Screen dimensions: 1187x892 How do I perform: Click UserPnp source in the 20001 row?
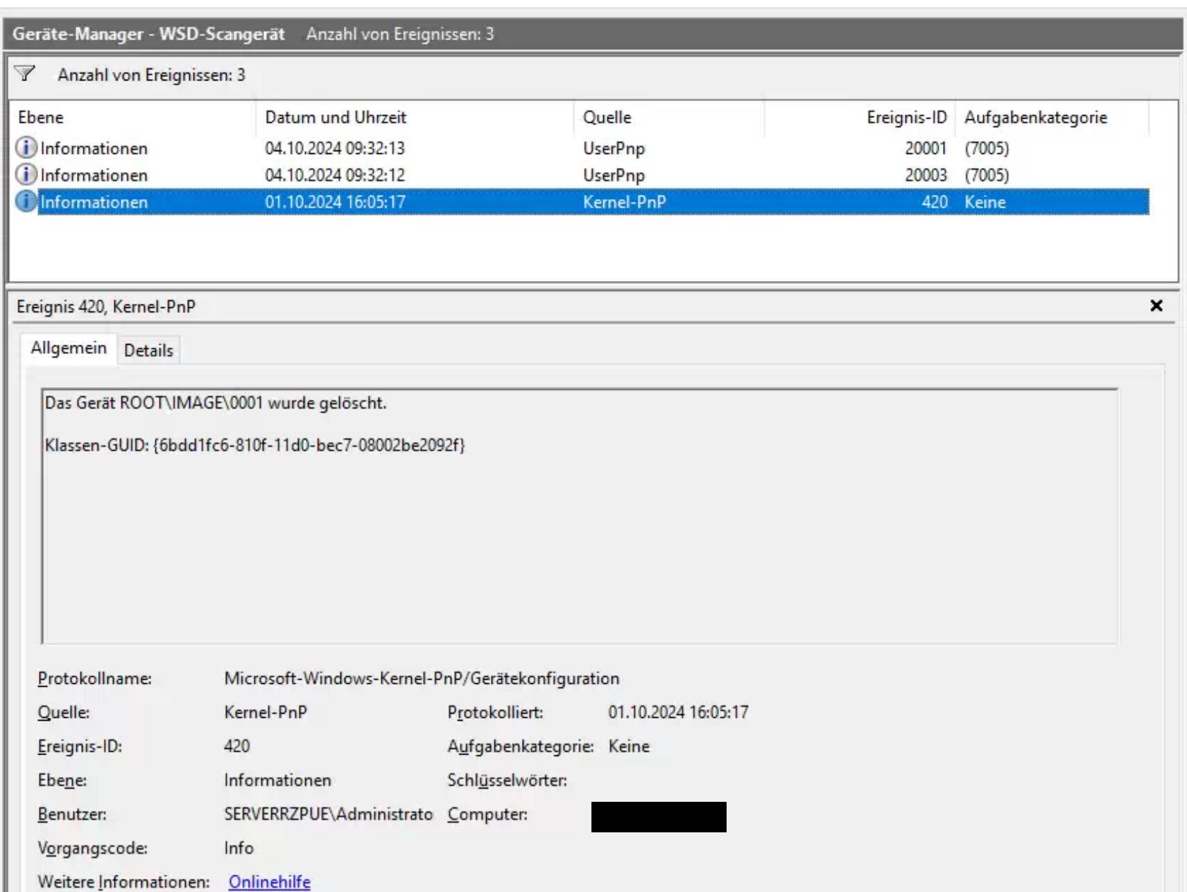(x=614, y=148)
